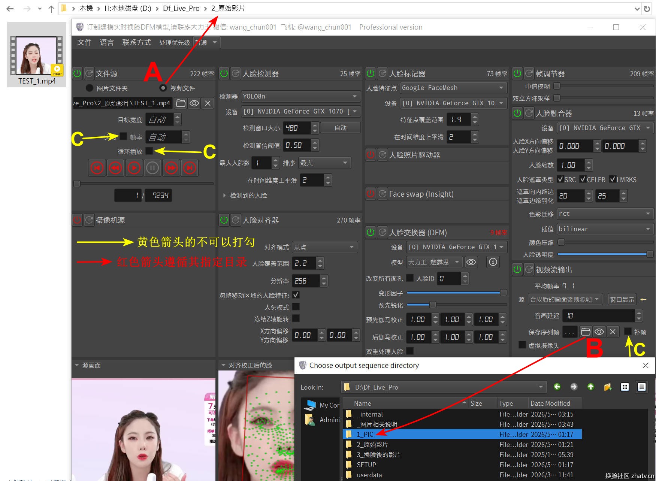Toggle CELEB mask type checkbox

pyautogui.click(x=583, y=179)
